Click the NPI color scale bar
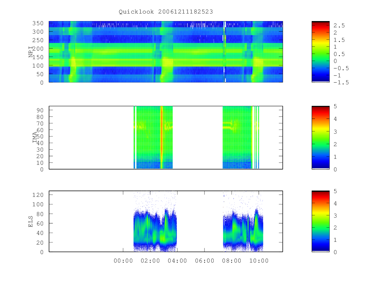 click(x=320, y=52)
